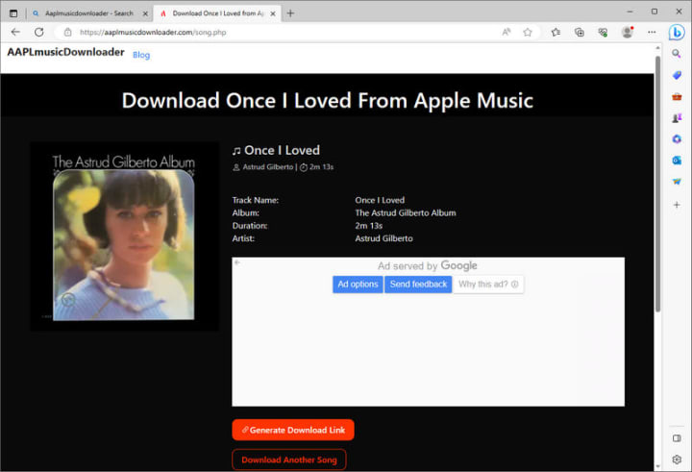Click track name value Once I Loved
The height and width of the screenshot is (472, 692).
coord(380,200)
